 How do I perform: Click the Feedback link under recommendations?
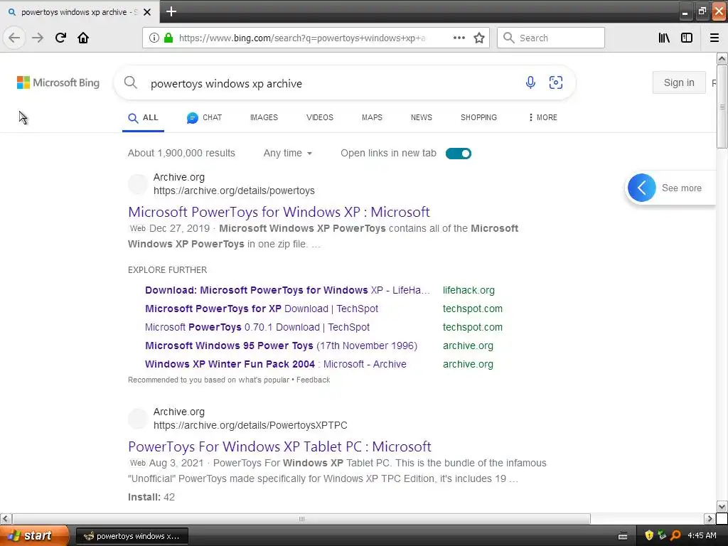pyautogui.click(x=313, y=380)
